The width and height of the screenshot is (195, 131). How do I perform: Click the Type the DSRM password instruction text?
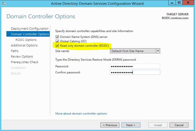(x=95, y=59)
